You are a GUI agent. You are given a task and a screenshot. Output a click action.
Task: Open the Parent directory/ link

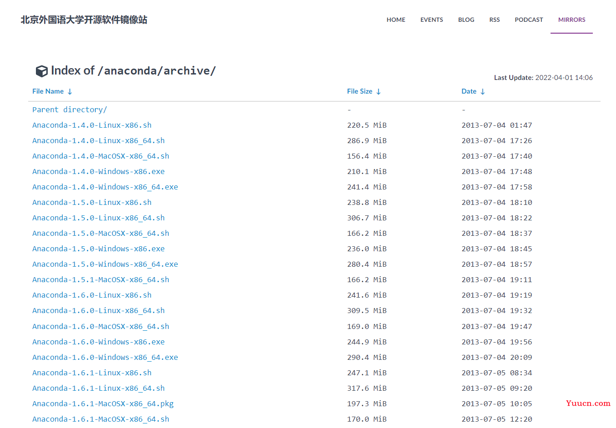pos(70,109)
